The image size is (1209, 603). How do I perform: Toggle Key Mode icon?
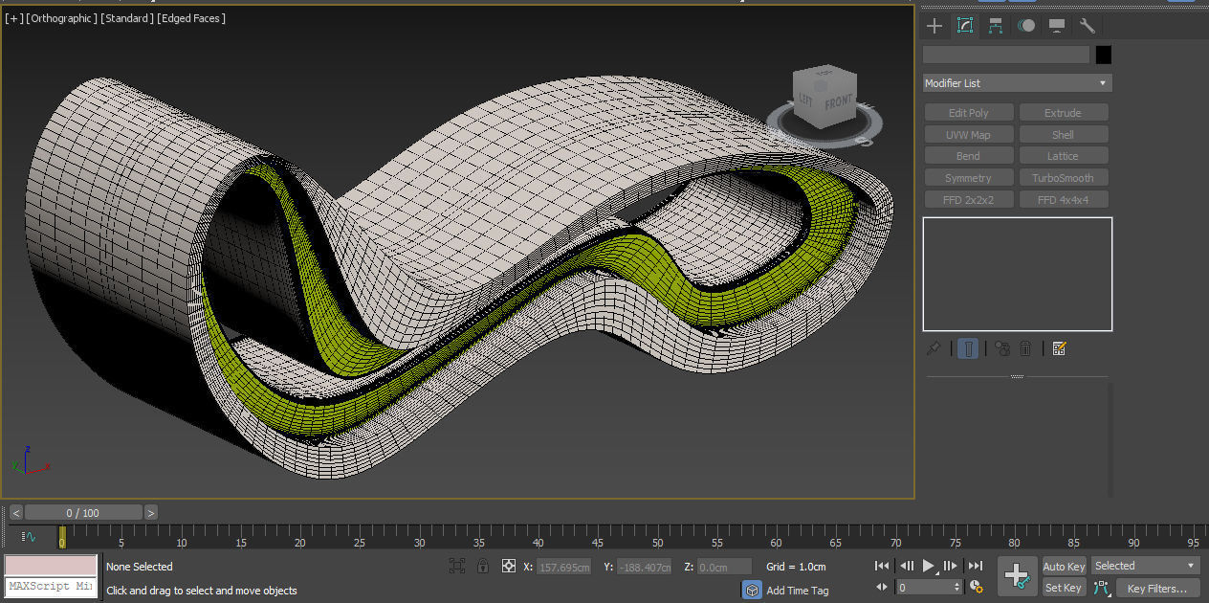pos(882,588)
